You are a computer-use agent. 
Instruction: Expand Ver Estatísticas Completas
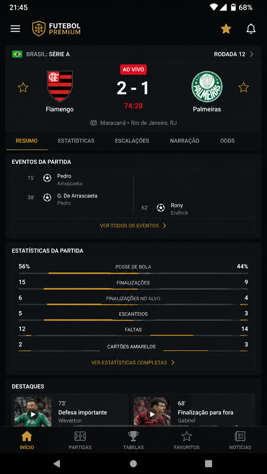click(133, 363)
